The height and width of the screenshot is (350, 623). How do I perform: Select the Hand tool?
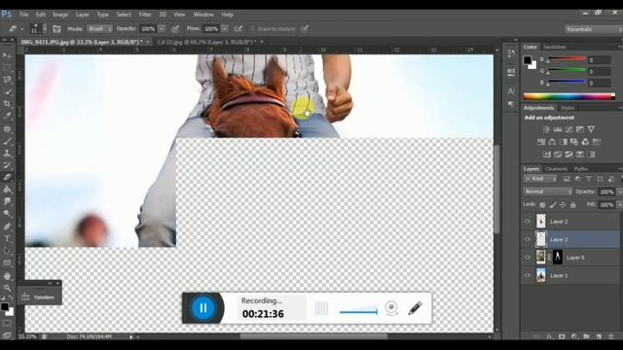coord(7,276)
